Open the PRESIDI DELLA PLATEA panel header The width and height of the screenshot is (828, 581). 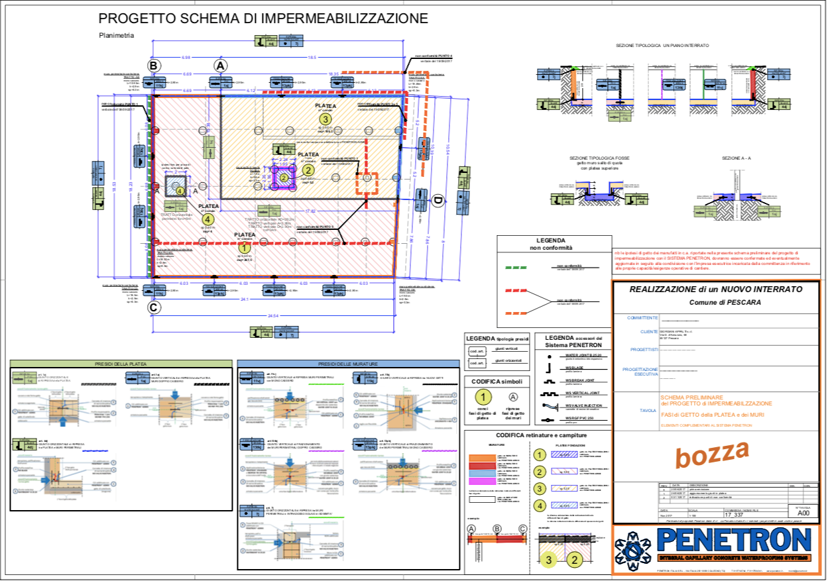[120, 364]
